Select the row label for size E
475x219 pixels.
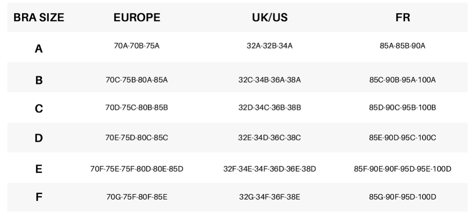39,169
